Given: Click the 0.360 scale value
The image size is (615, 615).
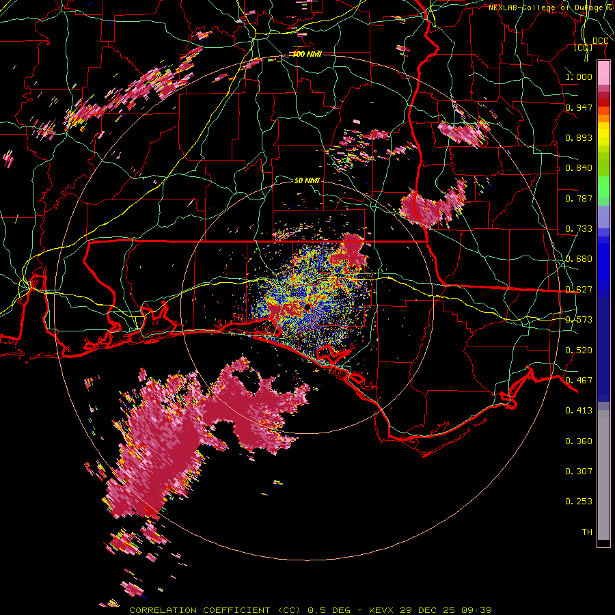Looking at the screenshot, I should [579, 441].
